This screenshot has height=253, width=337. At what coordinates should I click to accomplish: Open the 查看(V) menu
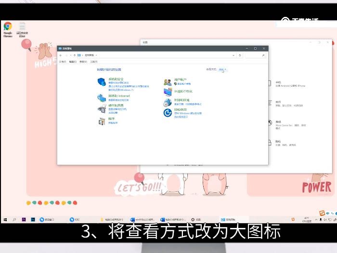point(83,62)
